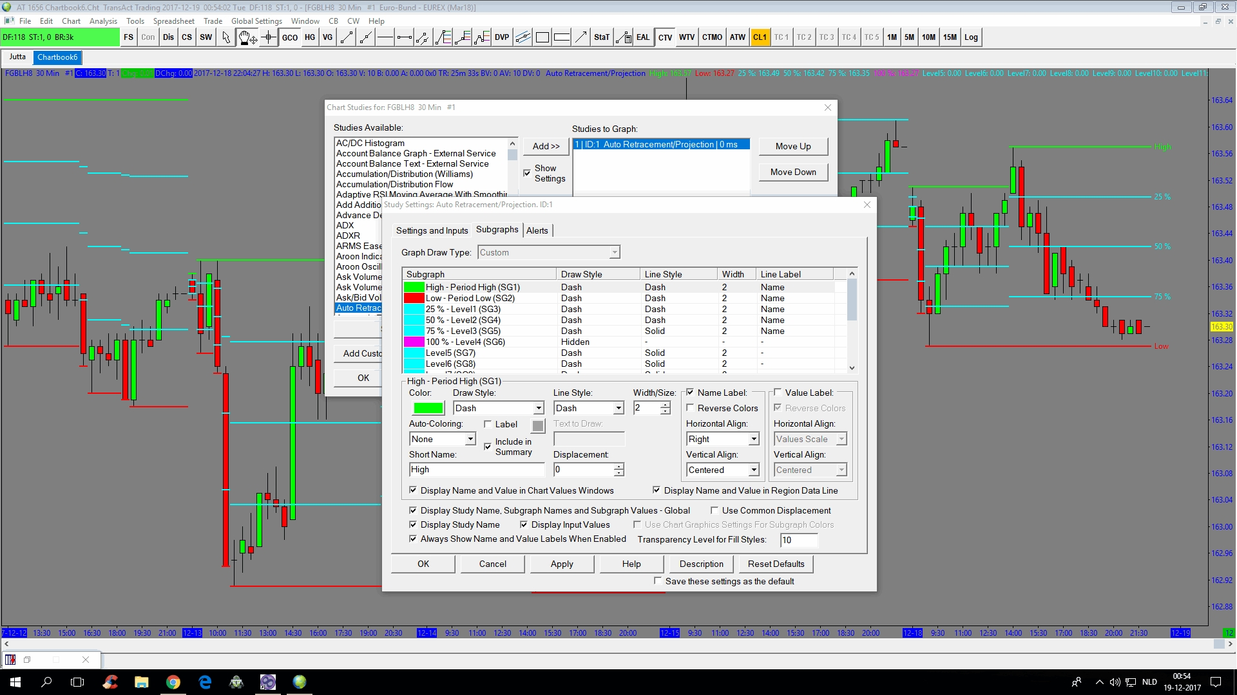
Task: Select the rectangle drawing tool
Action: point(542,37)
